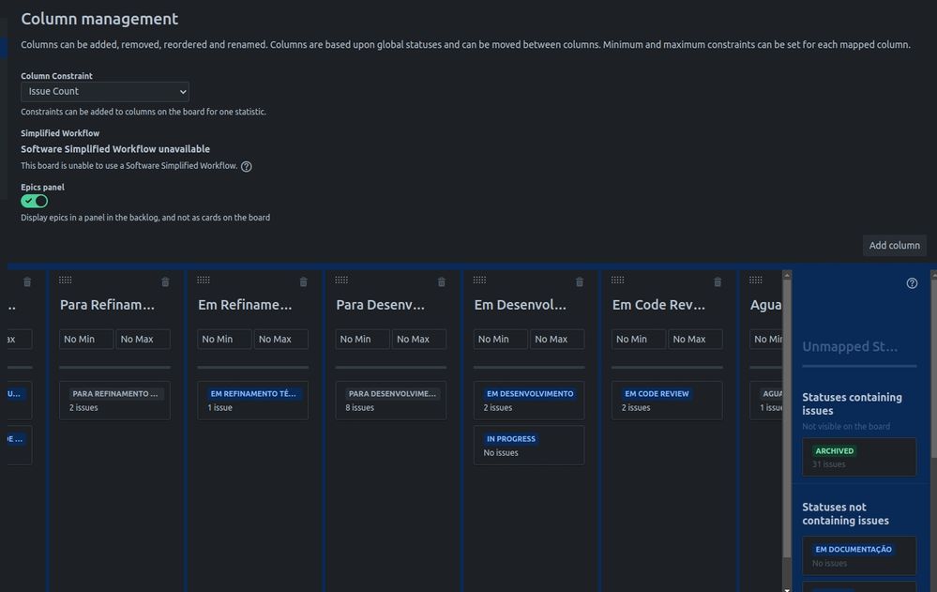The width and height of the screenshot is (937, 592).
Task: Open the Column Constraint dropdown
Action: point(105,92)
